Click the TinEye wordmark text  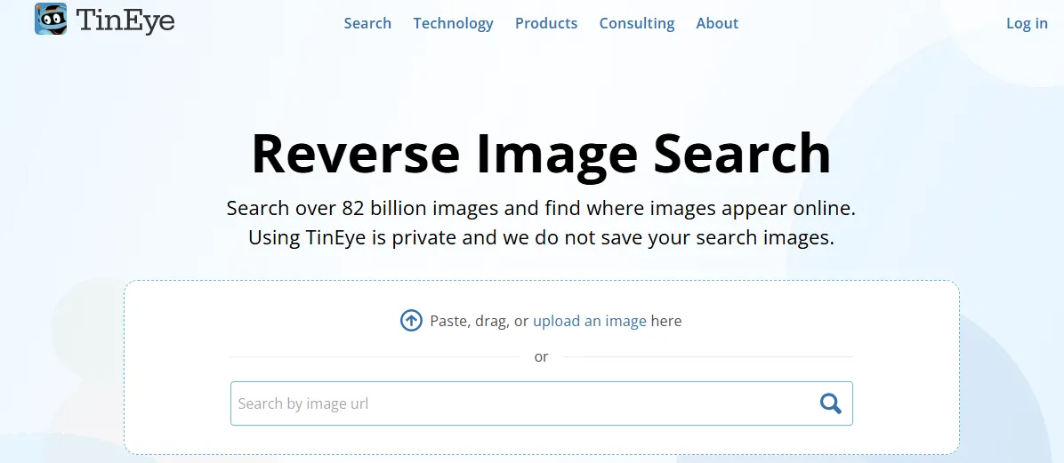125,20
